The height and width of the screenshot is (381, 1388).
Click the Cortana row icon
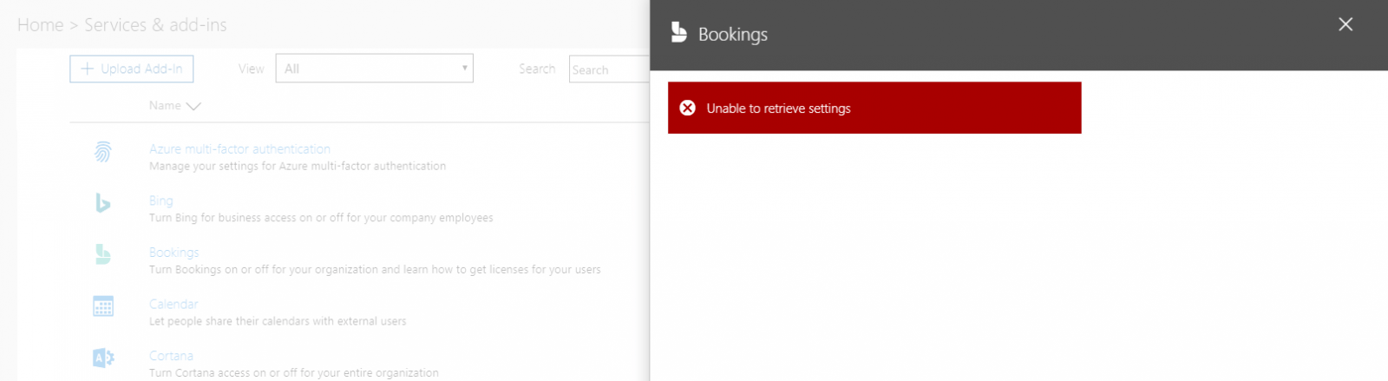click(x=103, y=358)
